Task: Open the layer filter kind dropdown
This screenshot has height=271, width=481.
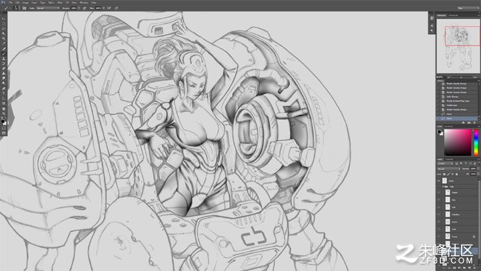Action: (445, 164)
